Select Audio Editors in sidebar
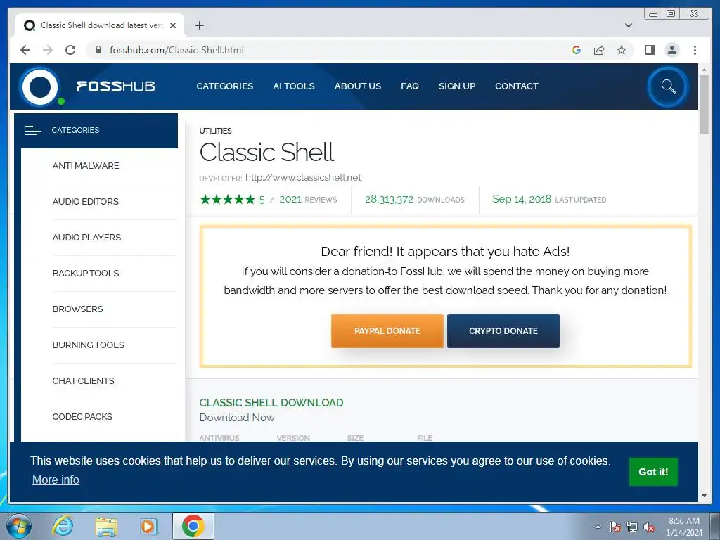 (85, 202)
